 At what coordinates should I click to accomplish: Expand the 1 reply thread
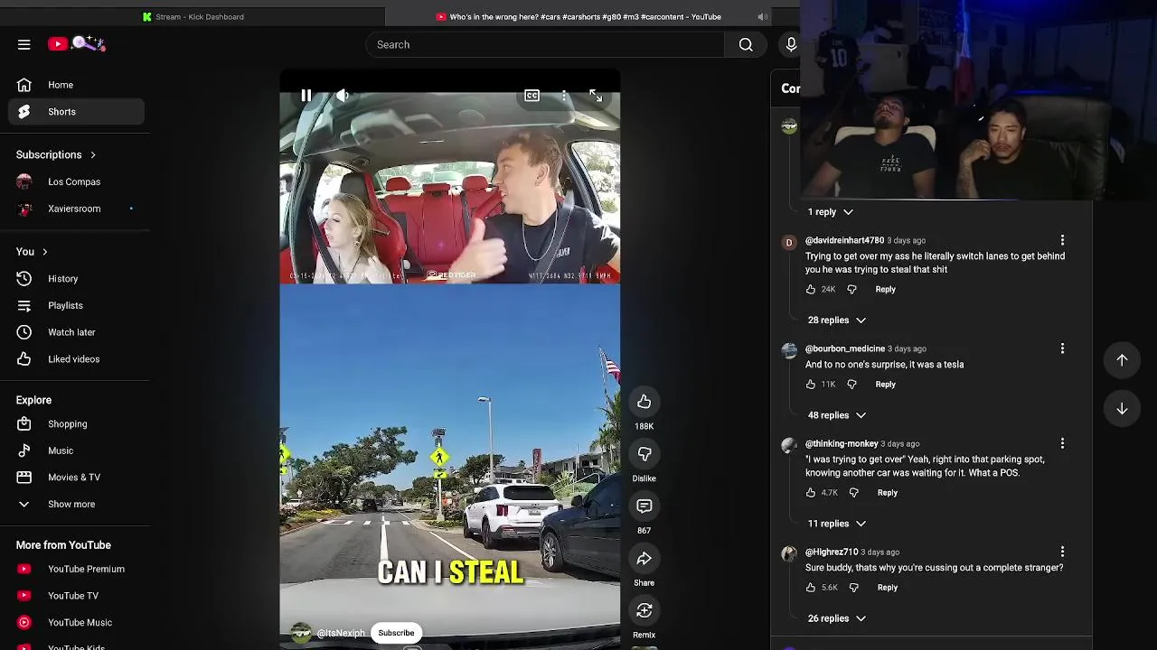point(830,212)
